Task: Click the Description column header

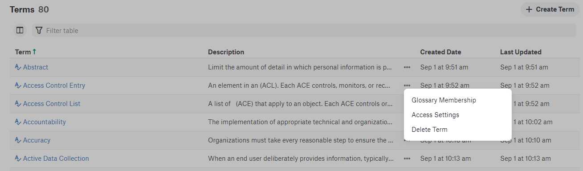Action: pos(226,52)
